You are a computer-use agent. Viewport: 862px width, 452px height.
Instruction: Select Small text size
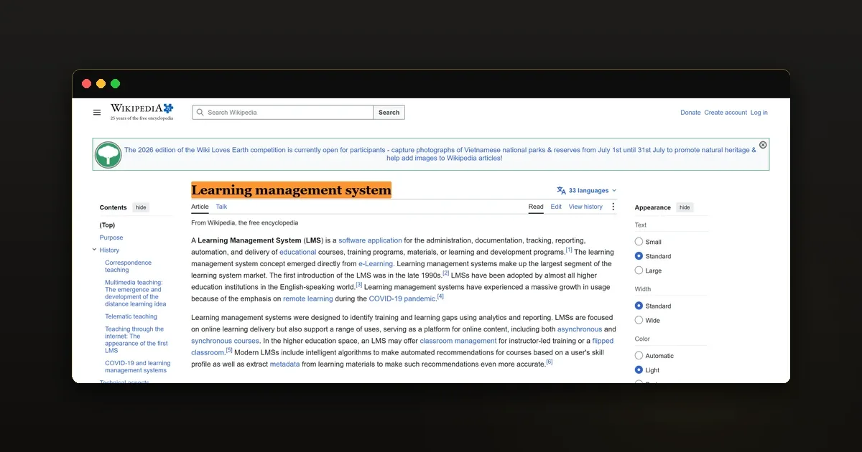(x=639, y=242)
